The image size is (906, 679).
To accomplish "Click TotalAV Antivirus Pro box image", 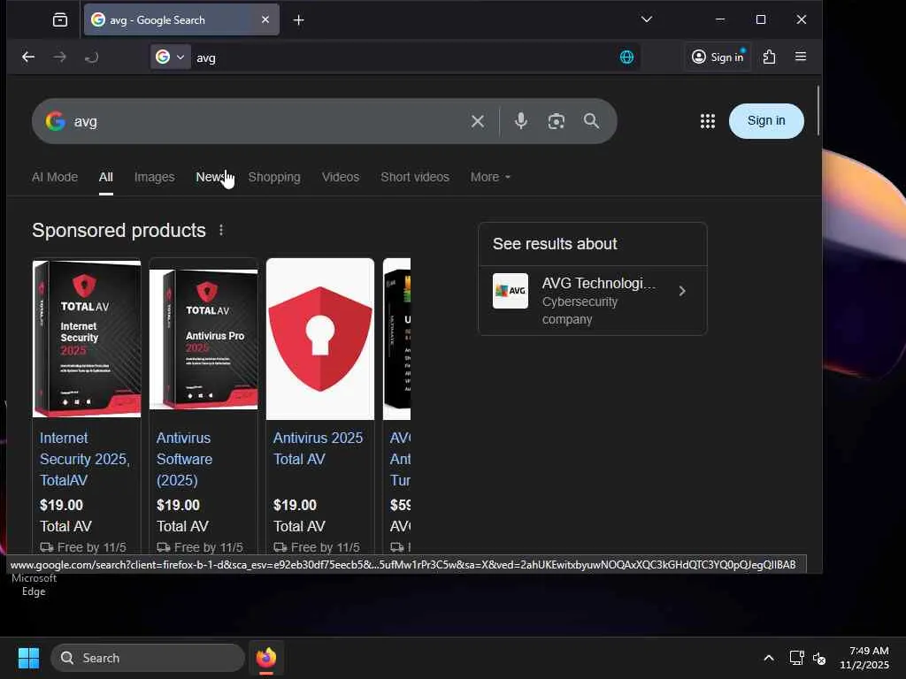I will pyautogui.click(x=203, y=339).
